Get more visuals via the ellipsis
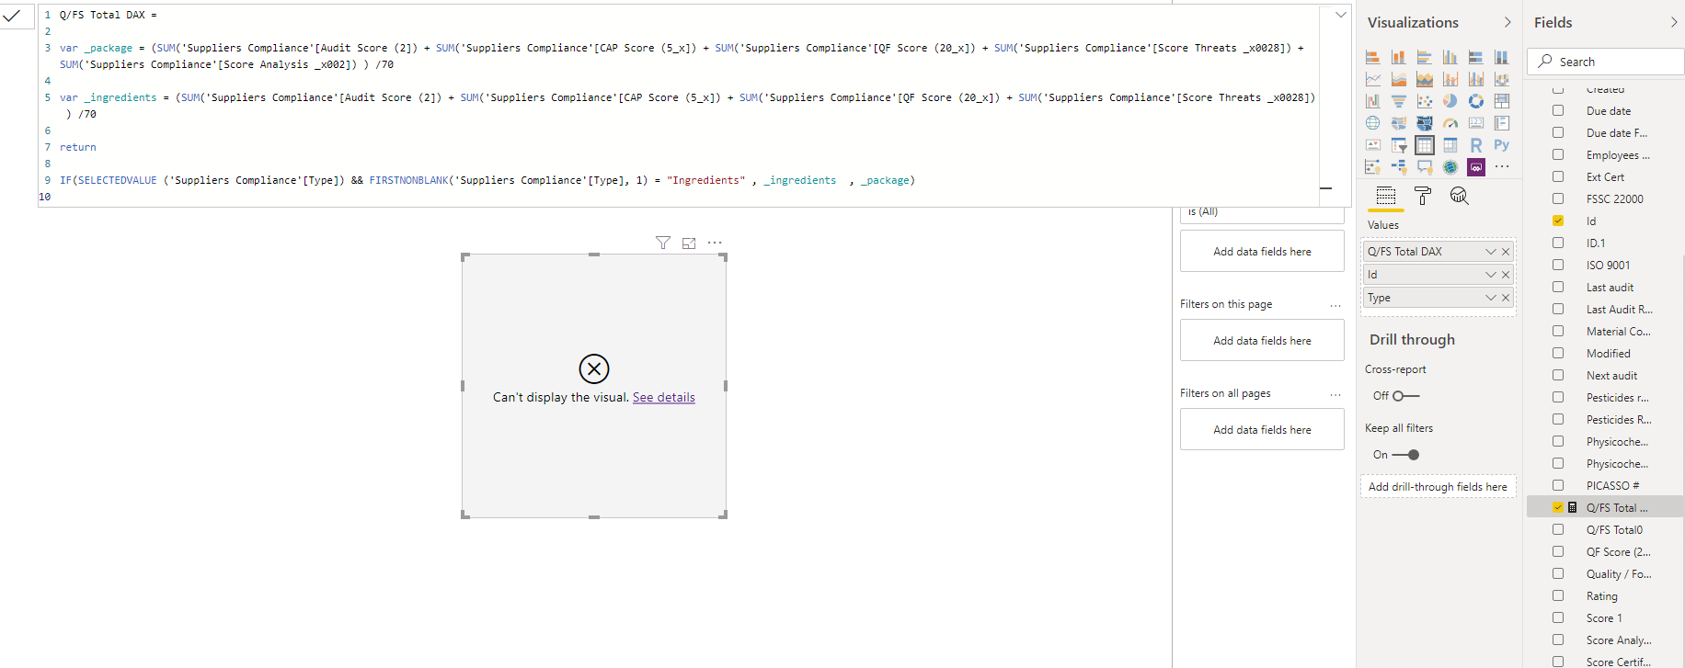Image resolution: width=1685 pixels, height=668 pixels. tap(1501, 167)
